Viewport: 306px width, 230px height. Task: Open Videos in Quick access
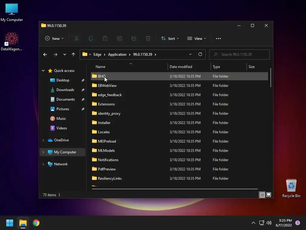(x=62, y=128)
